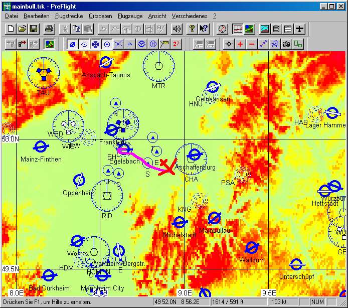Open the Datei menu
Viewport: 348px width, 308px height.
click(x=11, y=16)
